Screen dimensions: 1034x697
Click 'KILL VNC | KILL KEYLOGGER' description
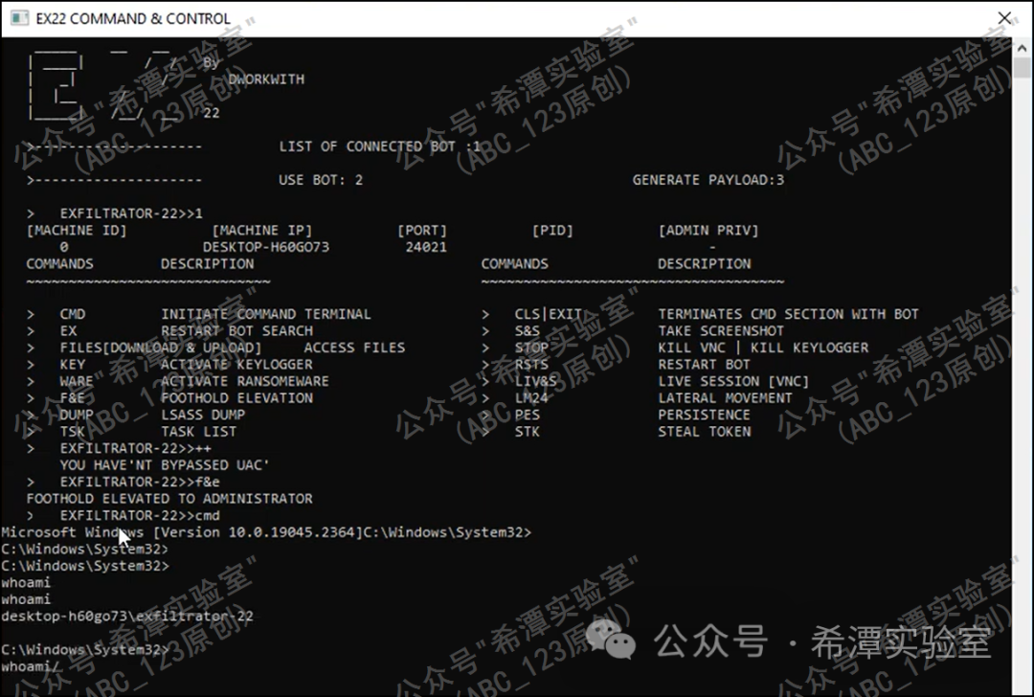coord(763,348)
